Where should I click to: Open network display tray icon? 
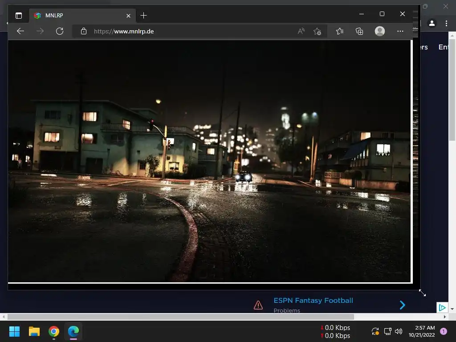tap(388, 331)
